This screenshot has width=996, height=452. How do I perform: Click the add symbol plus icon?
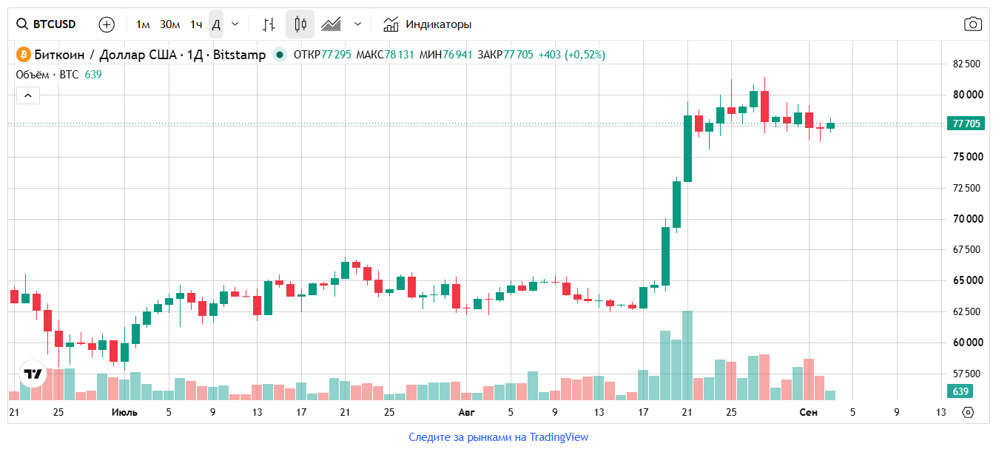pyautogui.click(x=107, y=24)
